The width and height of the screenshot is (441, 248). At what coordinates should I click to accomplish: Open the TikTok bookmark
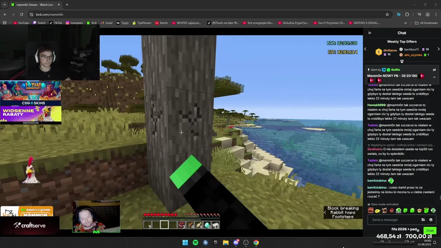pos(55,23)
